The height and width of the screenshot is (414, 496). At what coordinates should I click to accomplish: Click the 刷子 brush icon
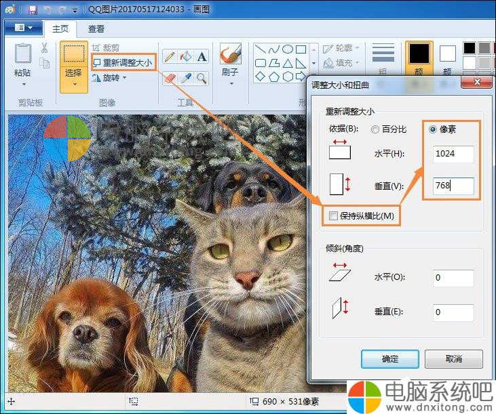click(230, 54)
